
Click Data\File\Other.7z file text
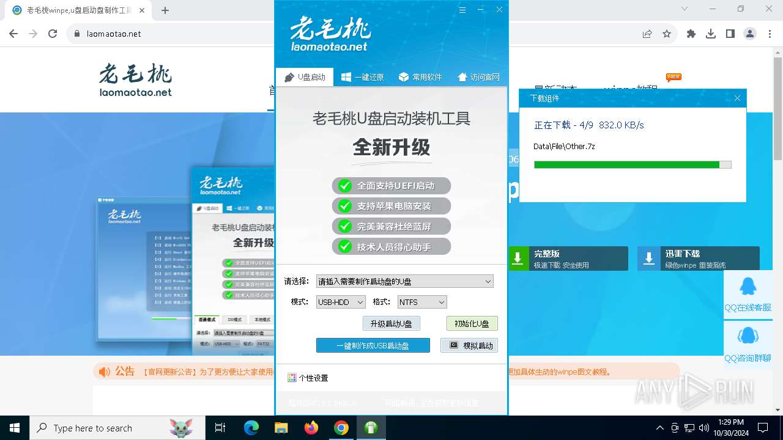pyautogui.click(x=564, y=147)
